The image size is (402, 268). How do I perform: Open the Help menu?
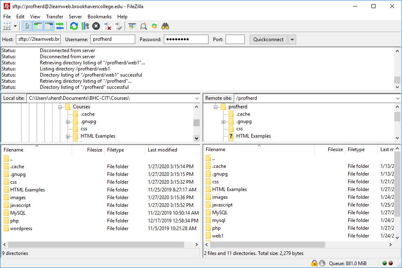[122, 17]
